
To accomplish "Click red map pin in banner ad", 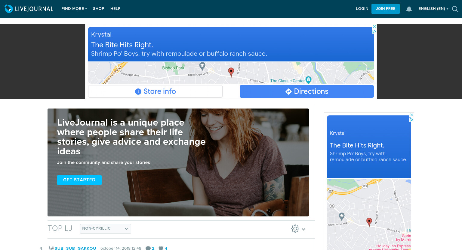I will 231,72.
